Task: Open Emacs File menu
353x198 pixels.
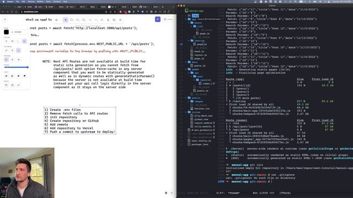Action: 17,1
